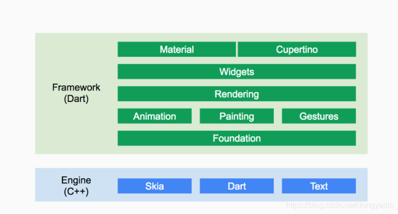This screenshot has height=214, width=398.
Task: Click the blue Skia block
Action: (x=155, y=186)
